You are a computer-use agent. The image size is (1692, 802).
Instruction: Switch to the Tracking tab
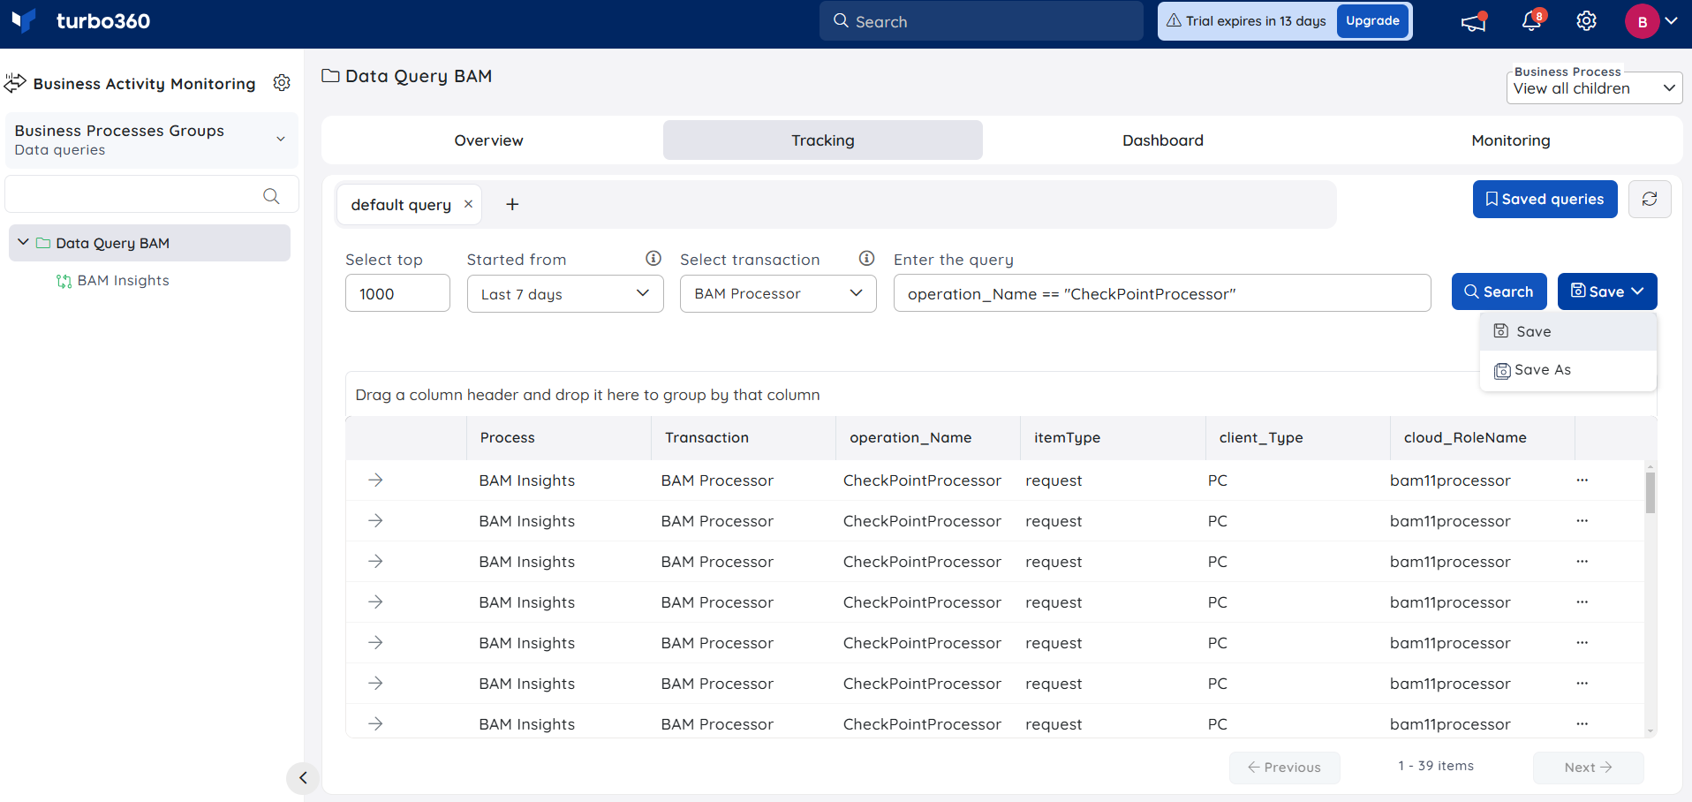(x=823, y=140)
